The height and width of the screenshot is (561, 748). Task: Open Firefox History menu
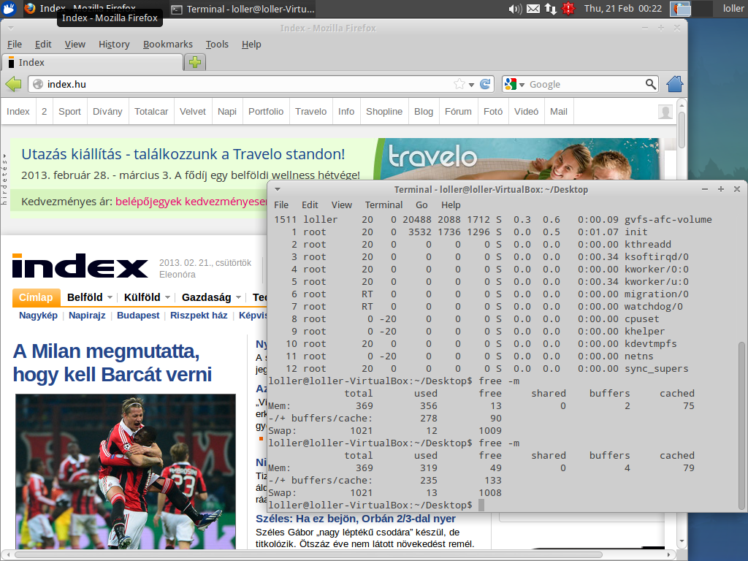click(x=114, y=45)
